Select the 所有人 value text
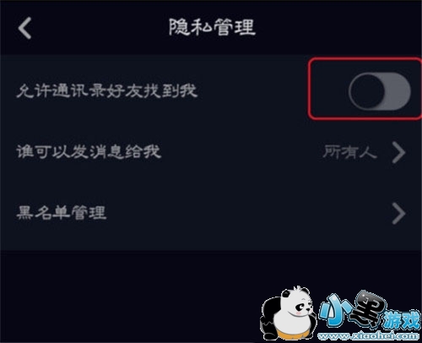 pyautogui.click(x=350, y=152)
